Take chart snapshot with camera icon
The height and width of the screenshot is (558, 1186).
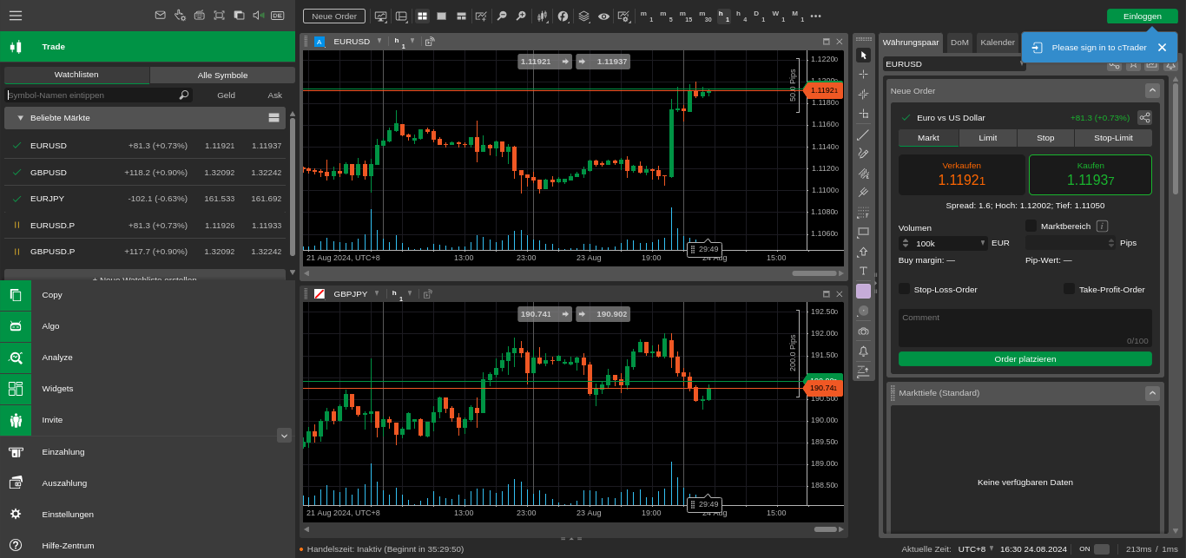click(863, 331)
